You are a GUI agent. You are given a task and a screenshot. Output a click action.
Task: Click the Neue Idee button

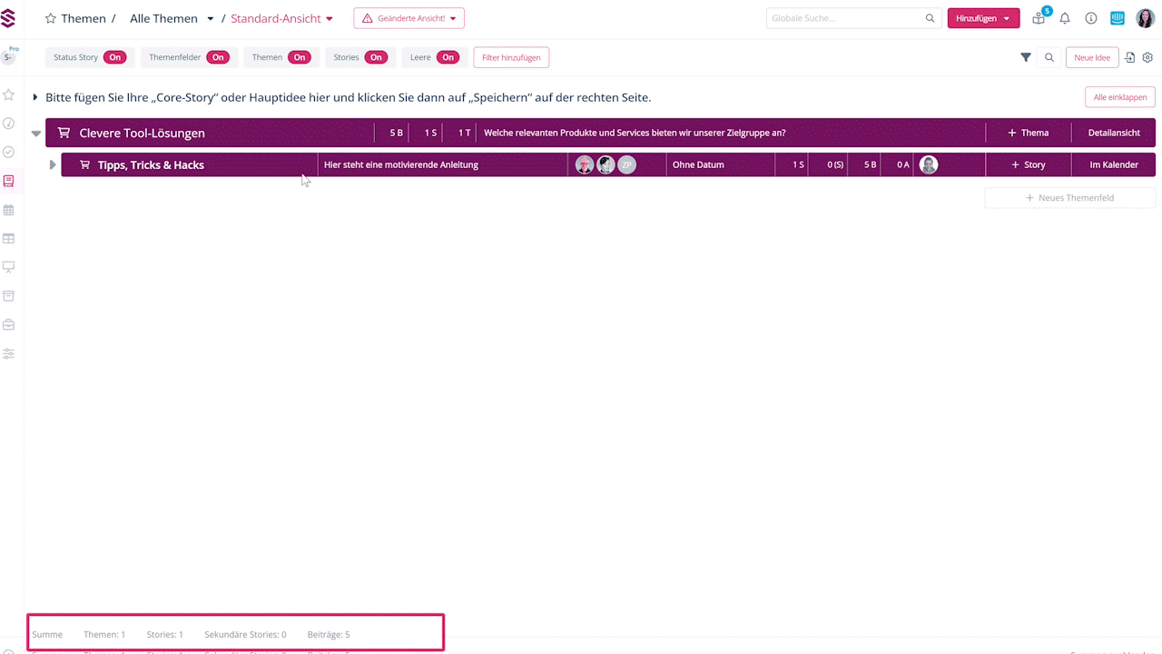point(1092,57)
